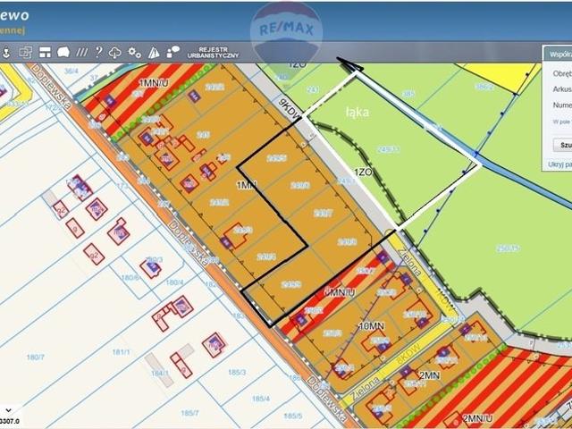Click the triple-slash hatching tool icon

coord(81,52)
